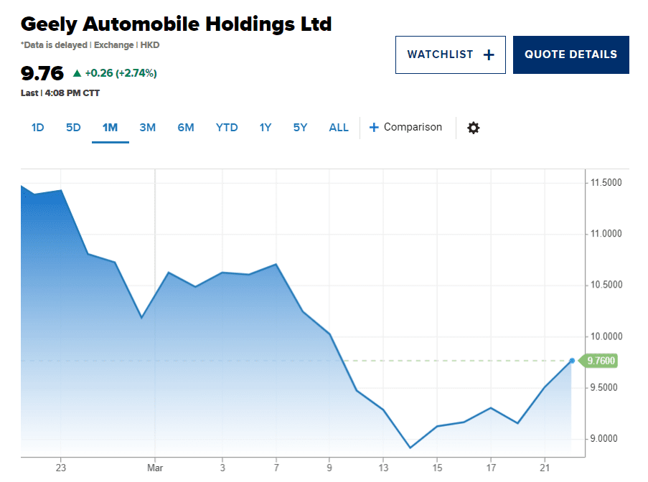Switch chart to 6M range

(186, 128)
